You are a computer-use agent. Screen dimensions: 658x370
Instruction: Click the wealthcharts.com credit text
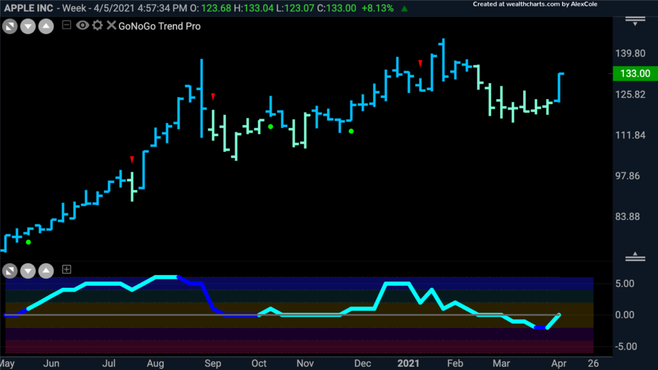click(x=535, y=4)
